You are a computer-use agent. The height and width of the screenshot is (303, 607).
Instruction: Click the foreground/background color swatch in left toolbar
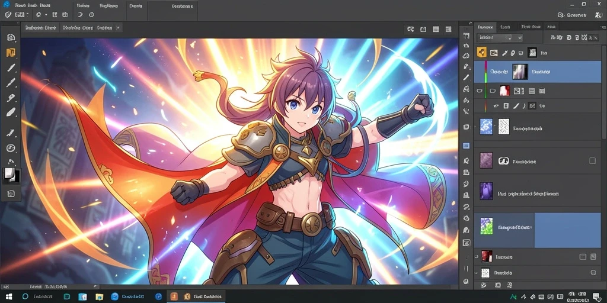pos(11,175)
